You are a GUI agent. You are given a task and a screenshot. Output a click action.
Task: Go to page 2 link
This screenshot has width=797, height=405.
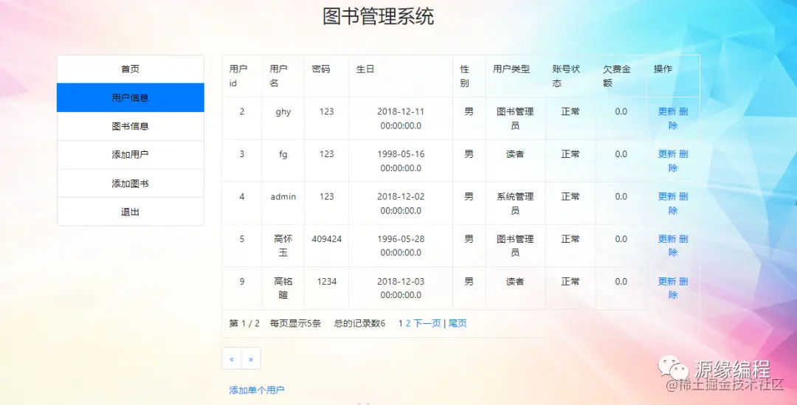(x=408, y=323)
